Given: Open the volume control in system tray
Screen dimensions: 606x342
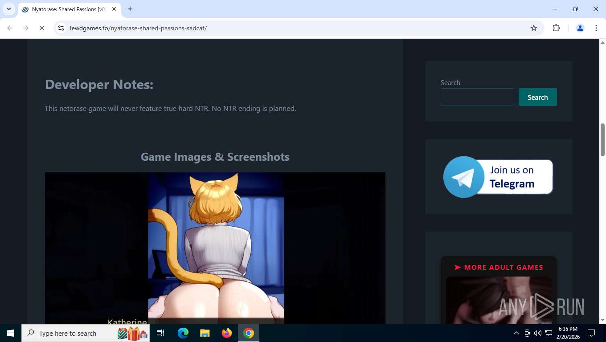Looking at the screenshot, I should click(x=538, y=333).
